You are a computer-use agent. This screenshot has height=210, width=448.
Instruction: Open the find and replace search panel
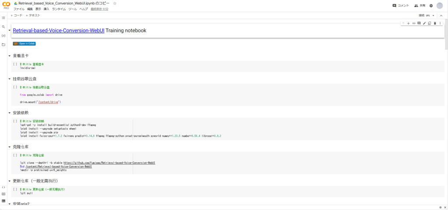pos(3,27)
